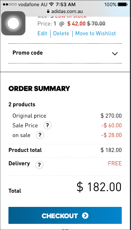Image resolution: width=131 pixels, height=230 pixels.
Task: Open the 'on sale' help tooltip
Action: click(x=40, y=135)
